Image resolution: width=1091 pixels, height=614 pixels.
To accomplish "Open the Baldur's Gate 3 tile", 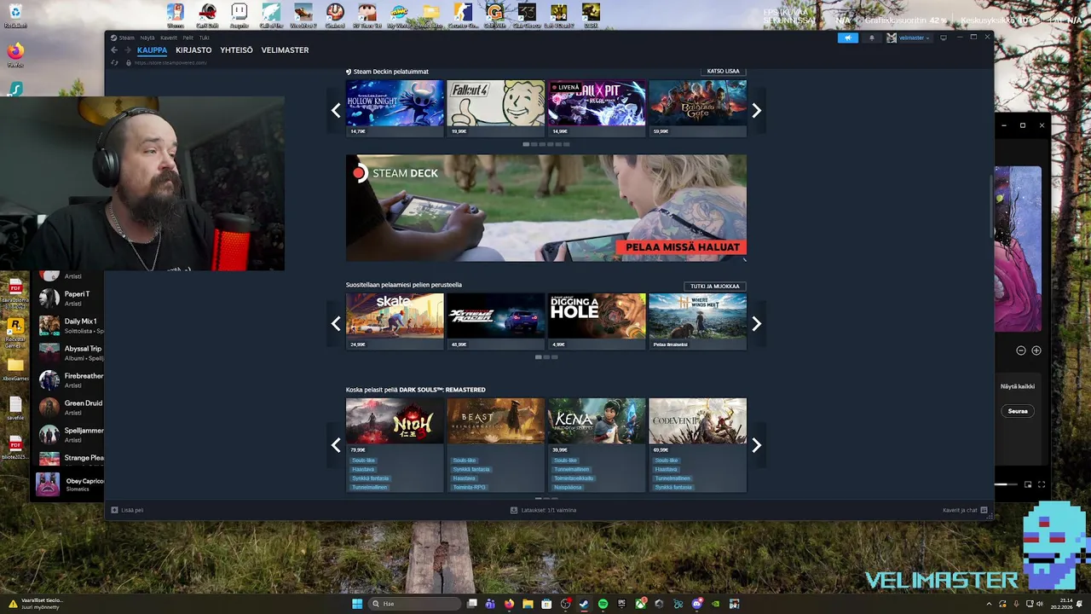I will [697, 108].
